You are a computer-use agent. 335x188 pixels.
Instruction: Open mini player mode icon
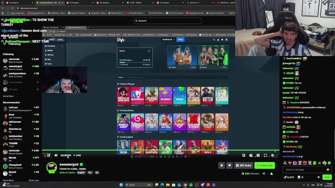244,155
